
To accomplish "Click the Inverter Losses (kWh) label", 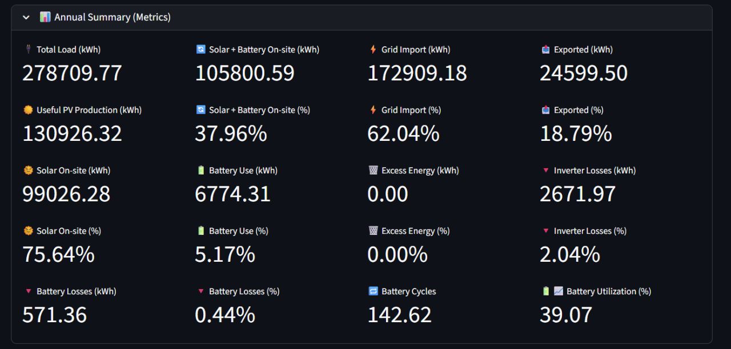I will pyautogui.click(x=595, y=171).
